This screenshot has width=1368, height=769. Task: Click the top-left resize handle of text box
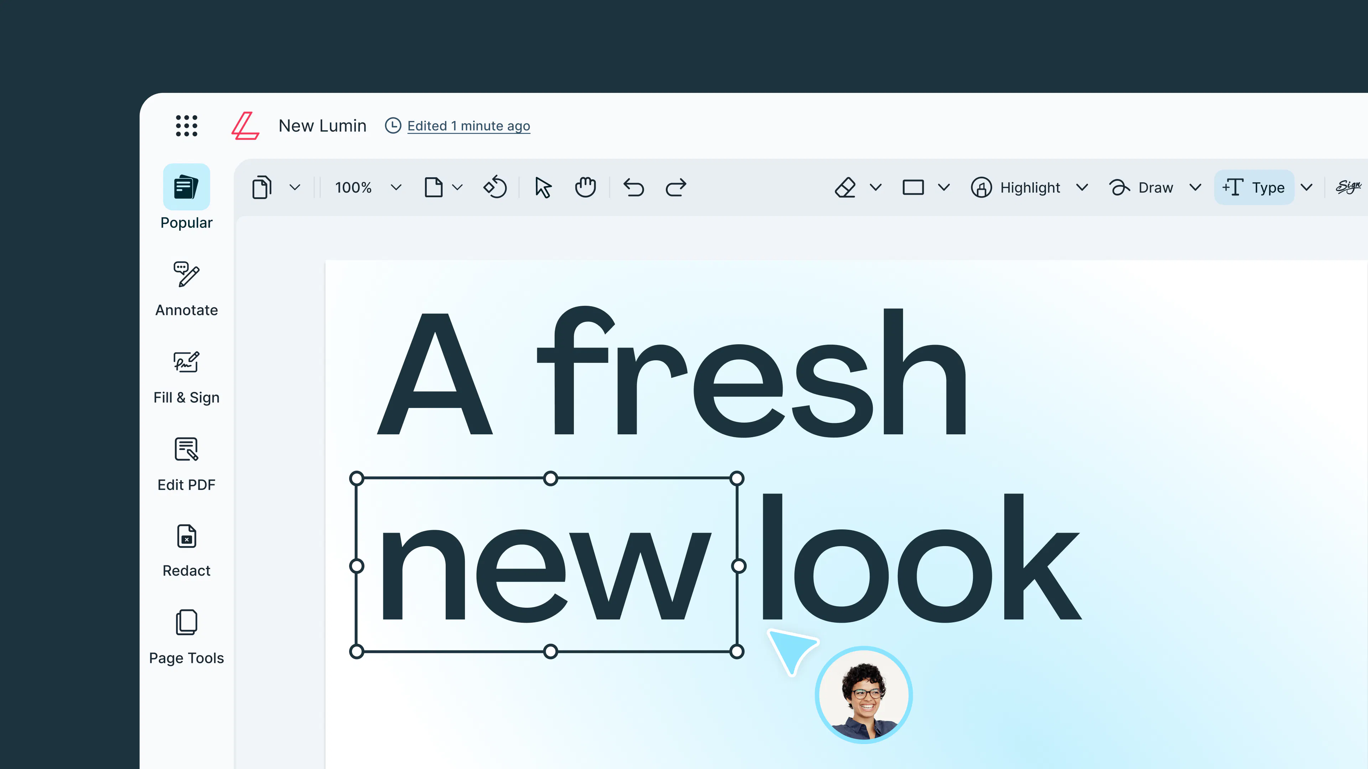tap(357, 479)
